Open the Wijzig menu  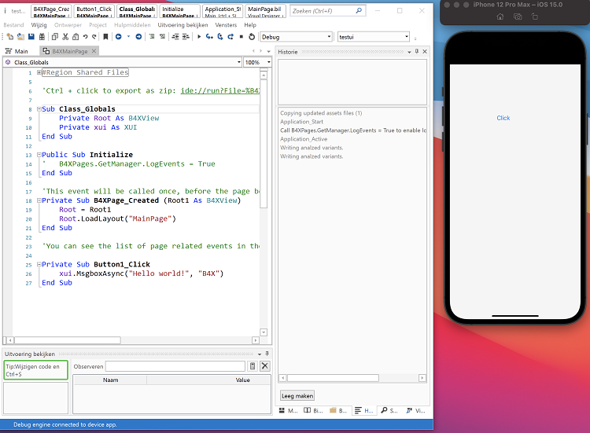click(39, 25)
